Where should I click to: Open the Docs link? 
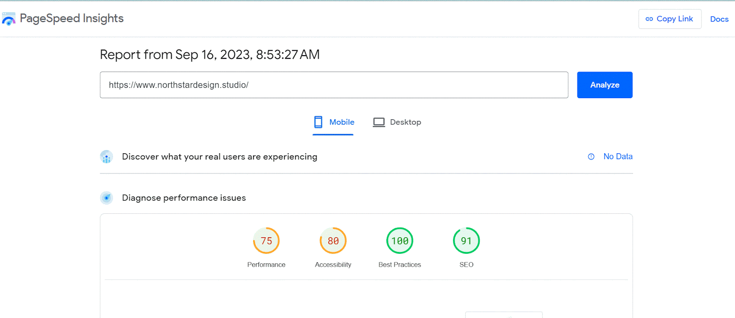tap(719, 19)
